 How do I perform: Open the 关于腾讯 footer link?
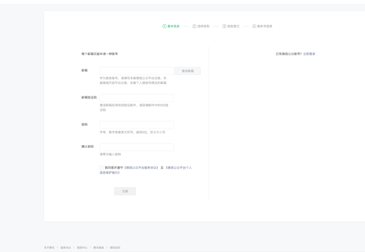coord(49,248)
